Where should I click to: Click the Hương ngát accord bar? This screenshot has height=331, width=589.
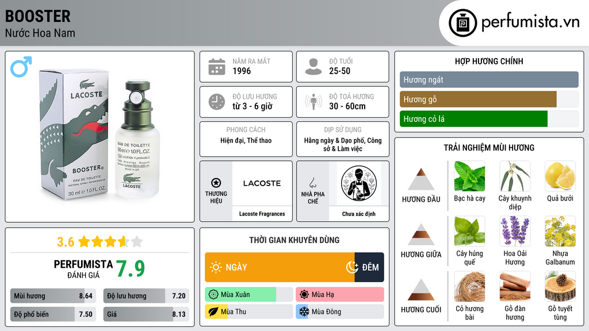[x=489, y=79]
